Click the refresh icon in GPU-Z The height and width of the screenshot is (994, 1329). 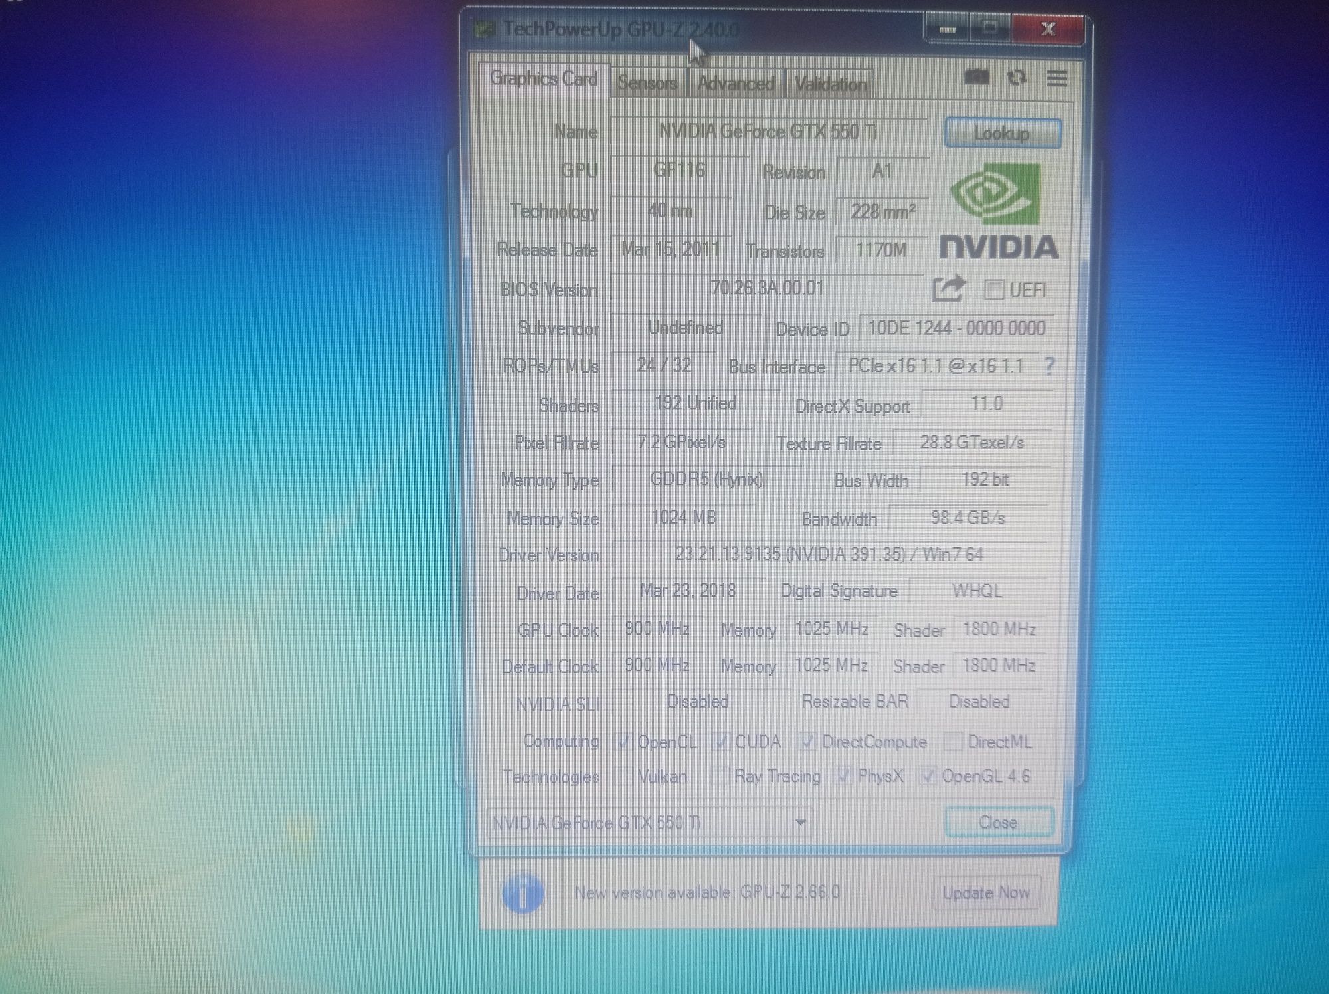(x=1017, y=78)
